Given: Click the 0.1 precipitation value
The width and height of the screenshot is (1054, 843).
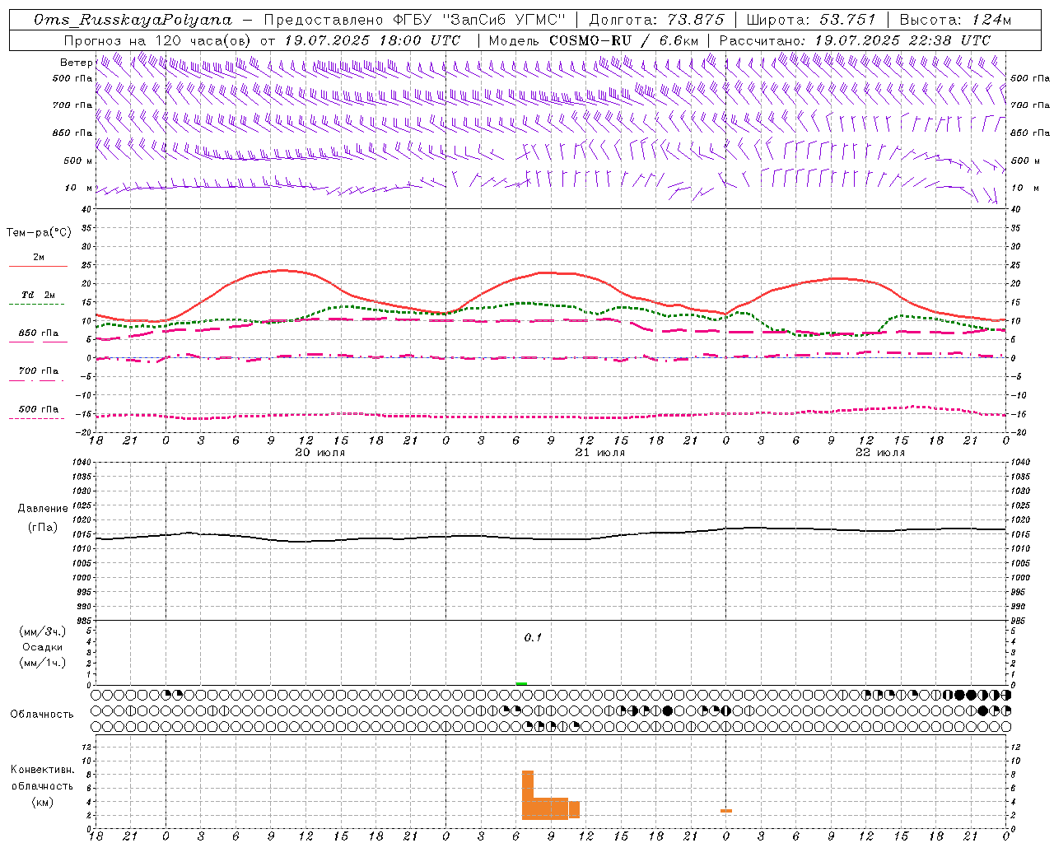Looking at the screenshot, I should click(533, 637).
